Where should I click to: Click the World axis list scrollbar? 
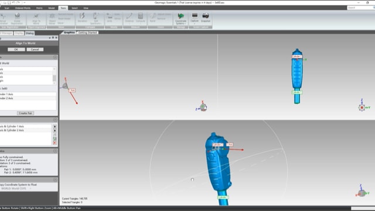(x=54, y=76)
